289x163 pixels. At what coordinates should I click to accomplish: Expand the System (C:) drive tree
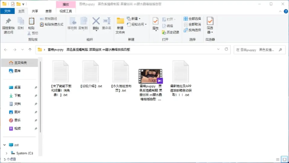click(6, 153)
